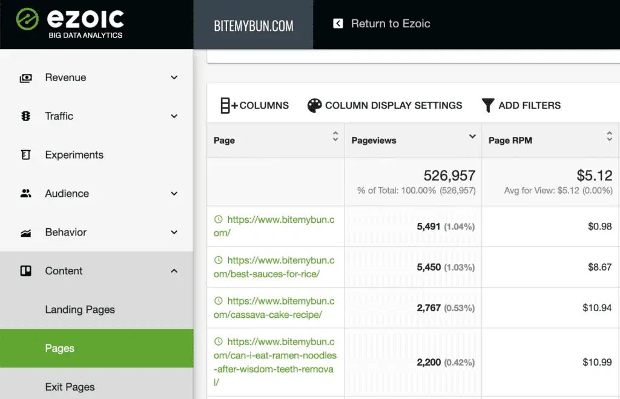Click the Content layout icon
Viewport: 620px width, 399px height.
25,271
